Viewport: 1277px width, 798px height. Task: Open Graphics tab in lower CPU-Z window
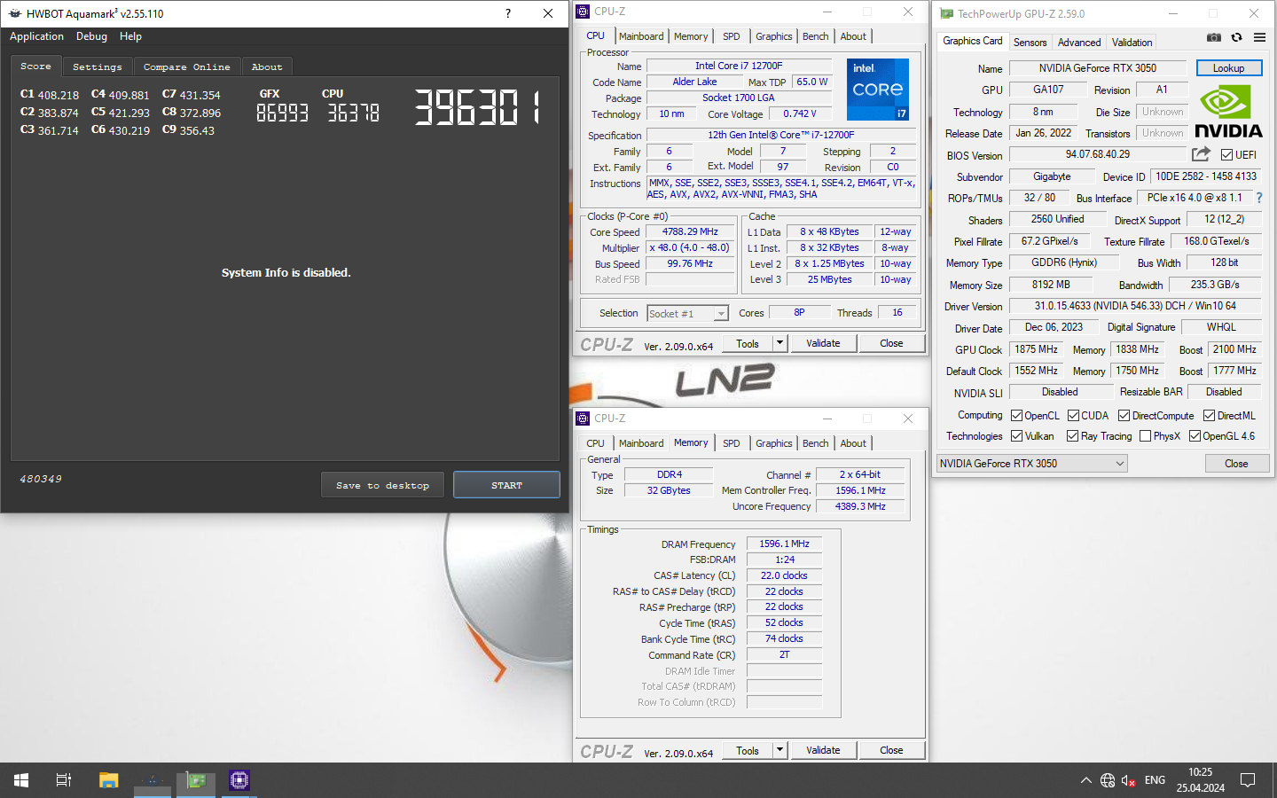point(773,443)
